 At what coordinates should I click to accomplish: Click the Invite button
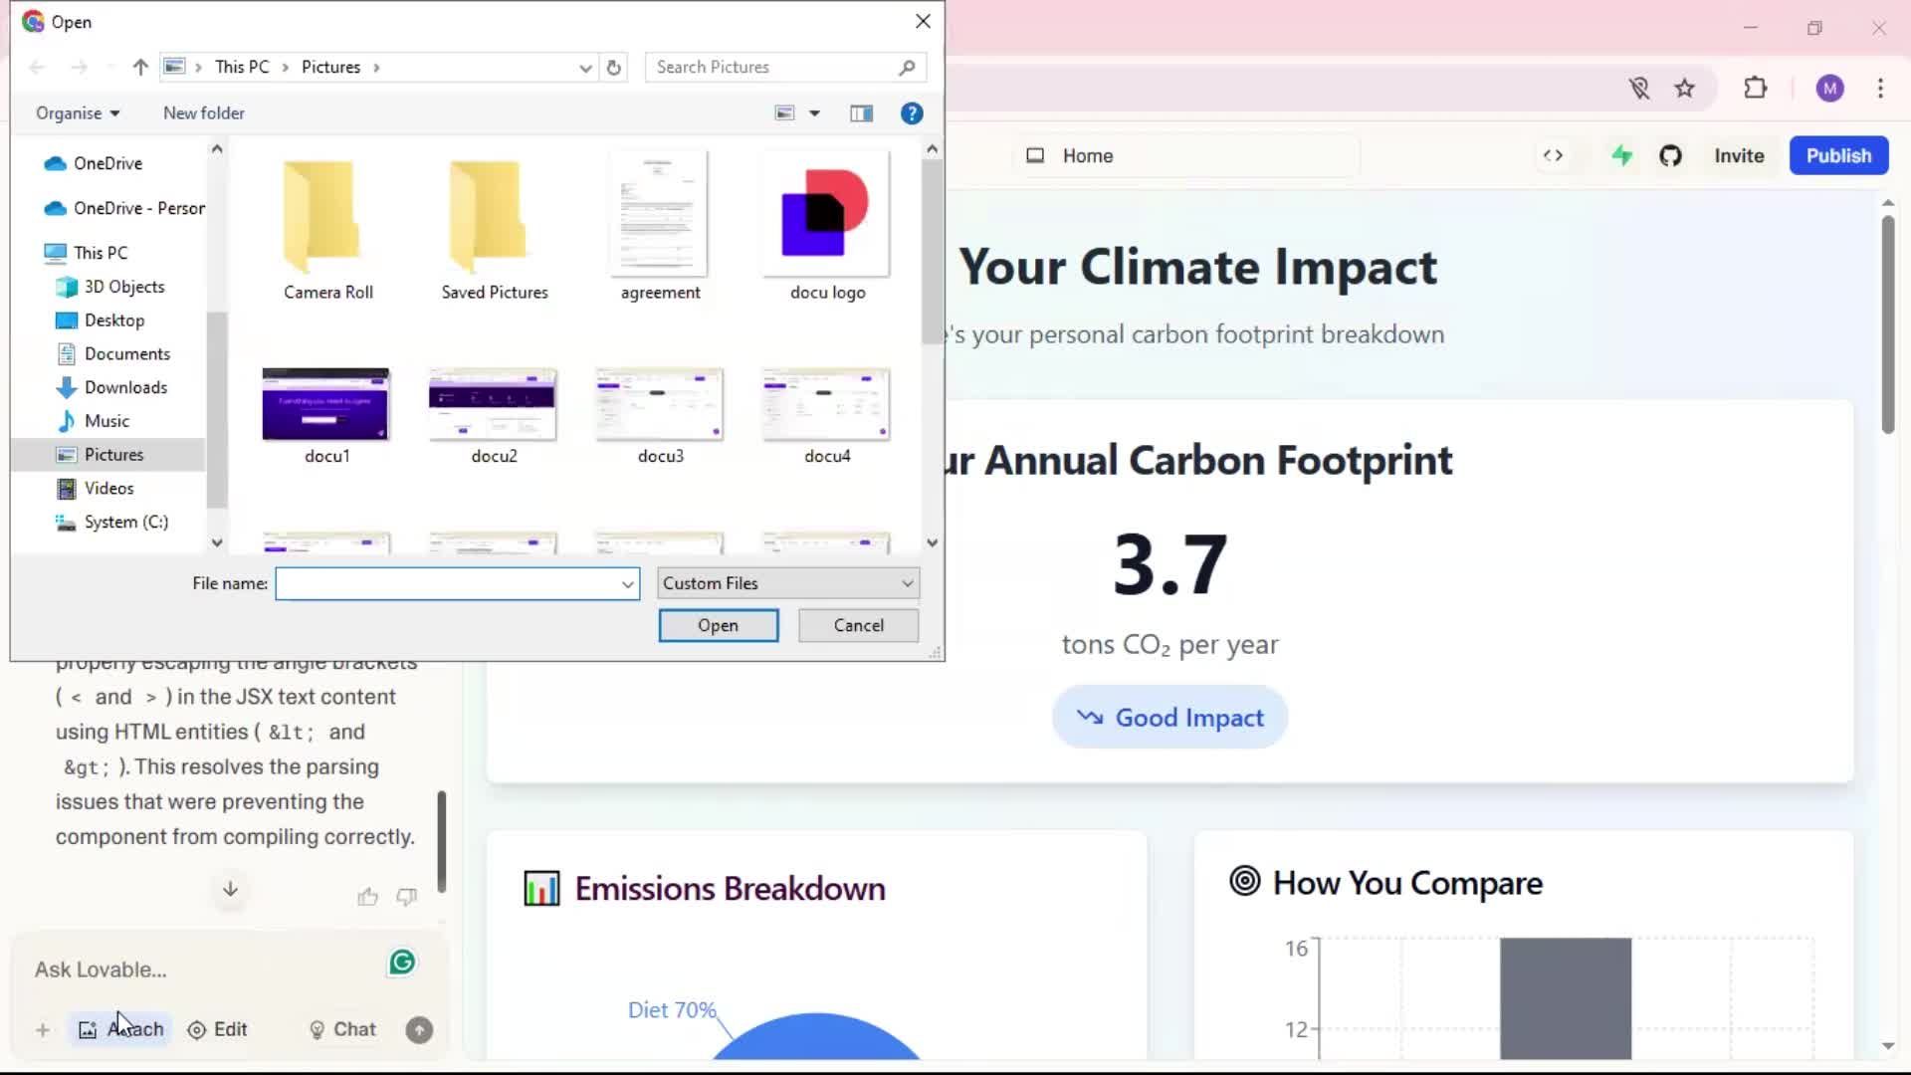pos(1739,155)
